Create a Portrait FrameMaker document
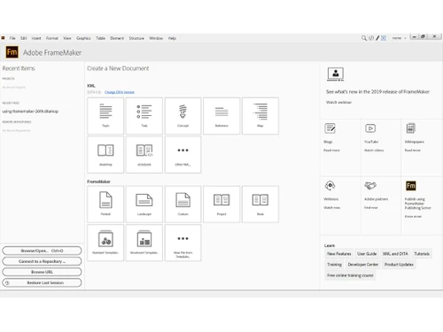 (105, 205)
